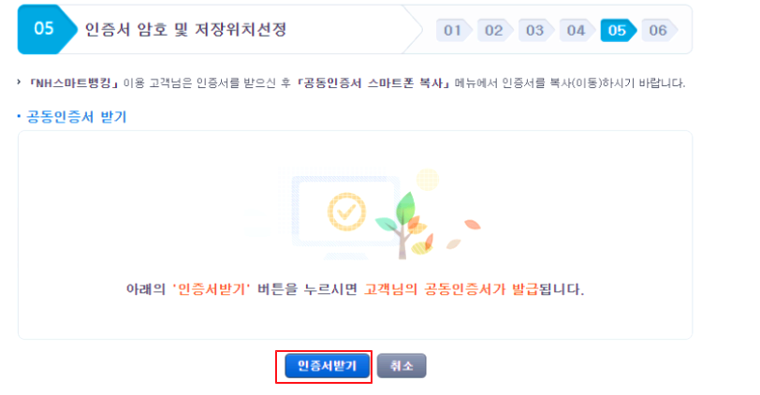Select step 02 in the progress indicator
760x395 pixels.
(494, 31)
